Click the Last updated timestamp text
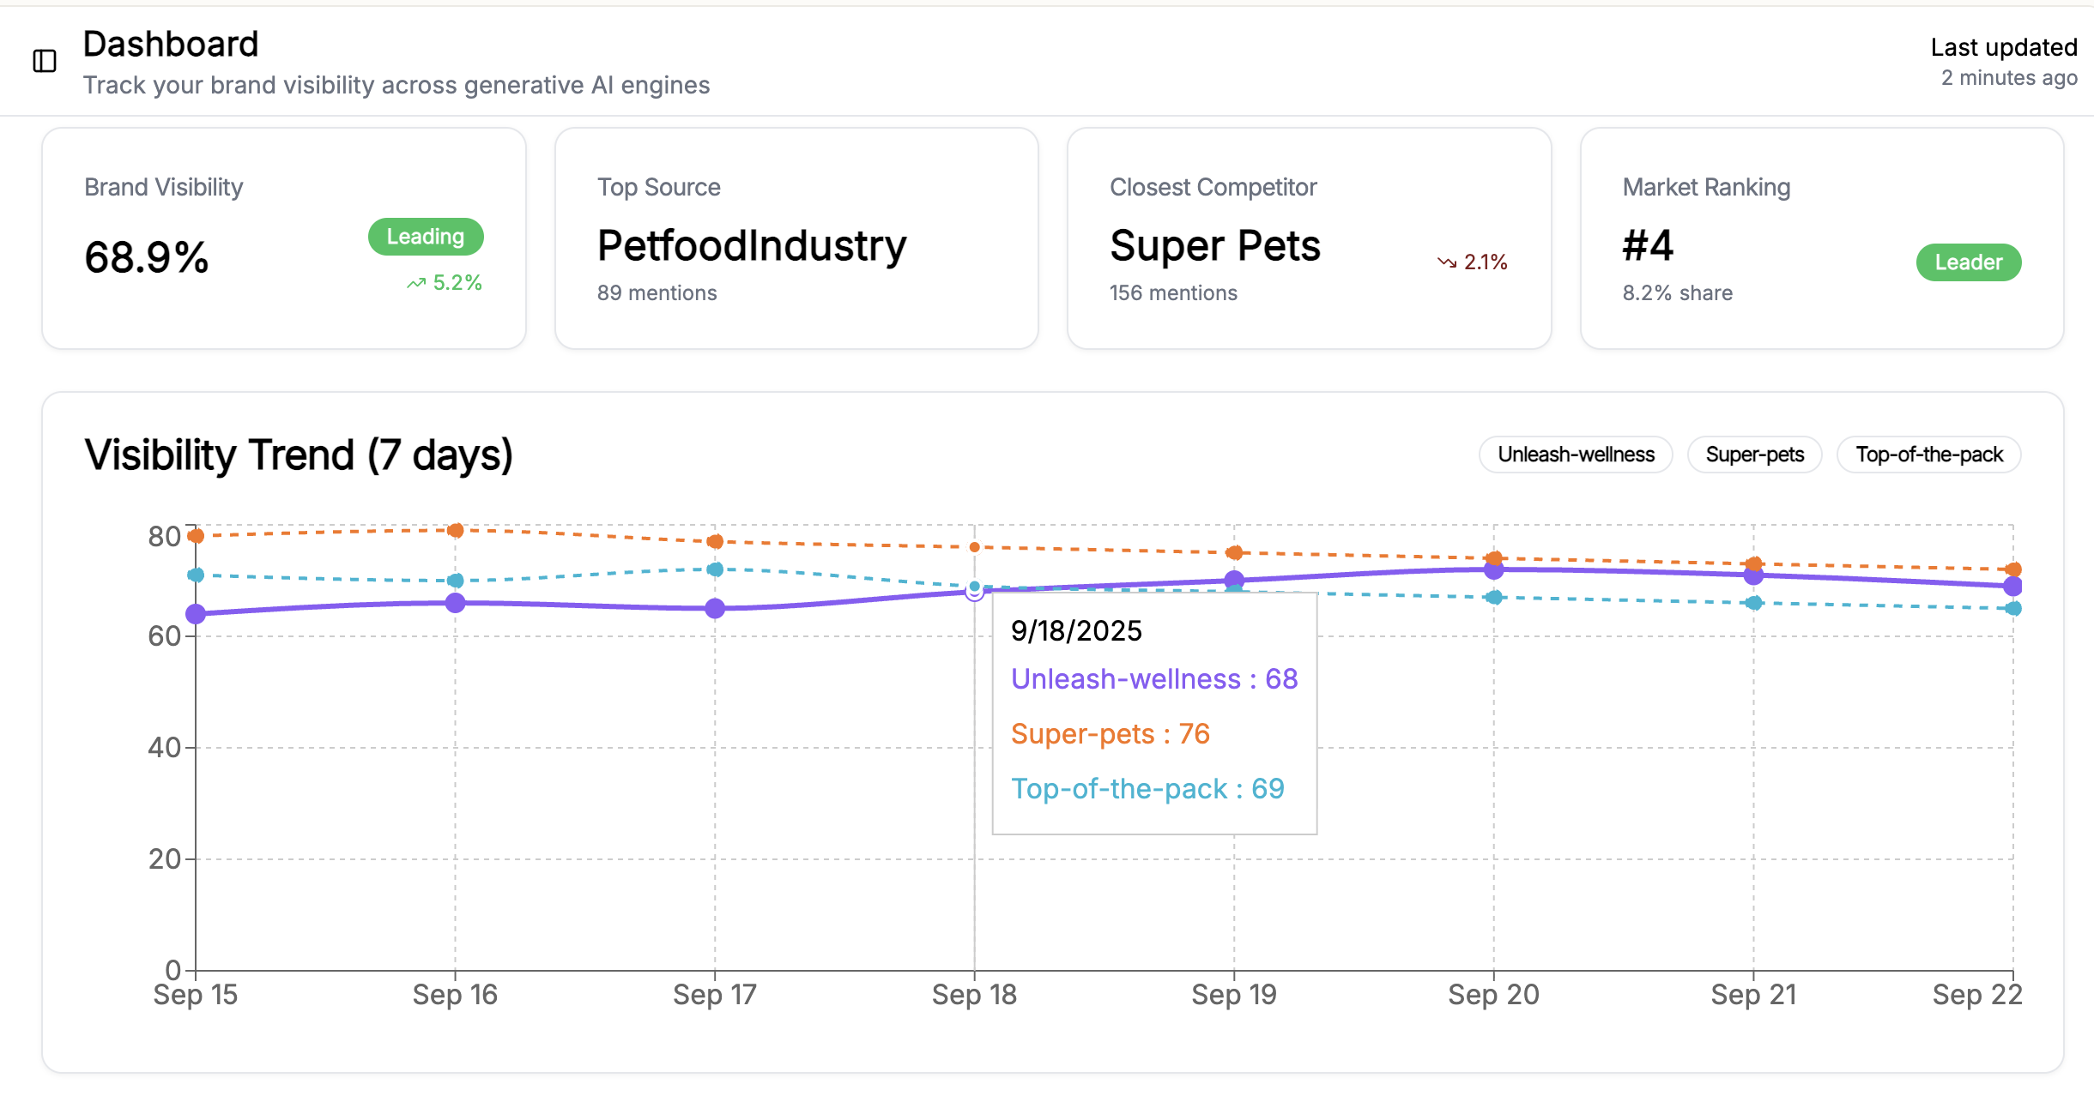The height and width of the screenshot is (1096, 2094). click(2003, 62)
